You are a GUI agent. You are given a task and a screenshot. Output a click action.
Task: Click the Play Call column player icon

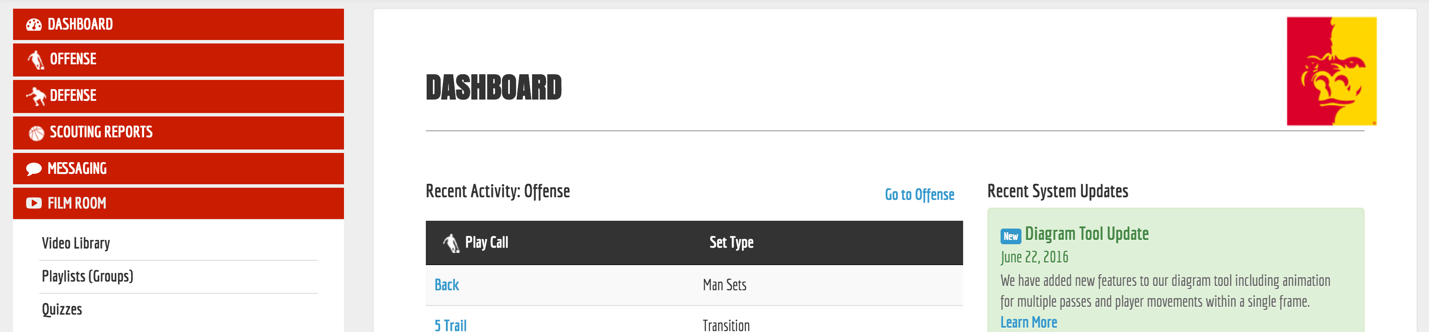pos(451,243)
